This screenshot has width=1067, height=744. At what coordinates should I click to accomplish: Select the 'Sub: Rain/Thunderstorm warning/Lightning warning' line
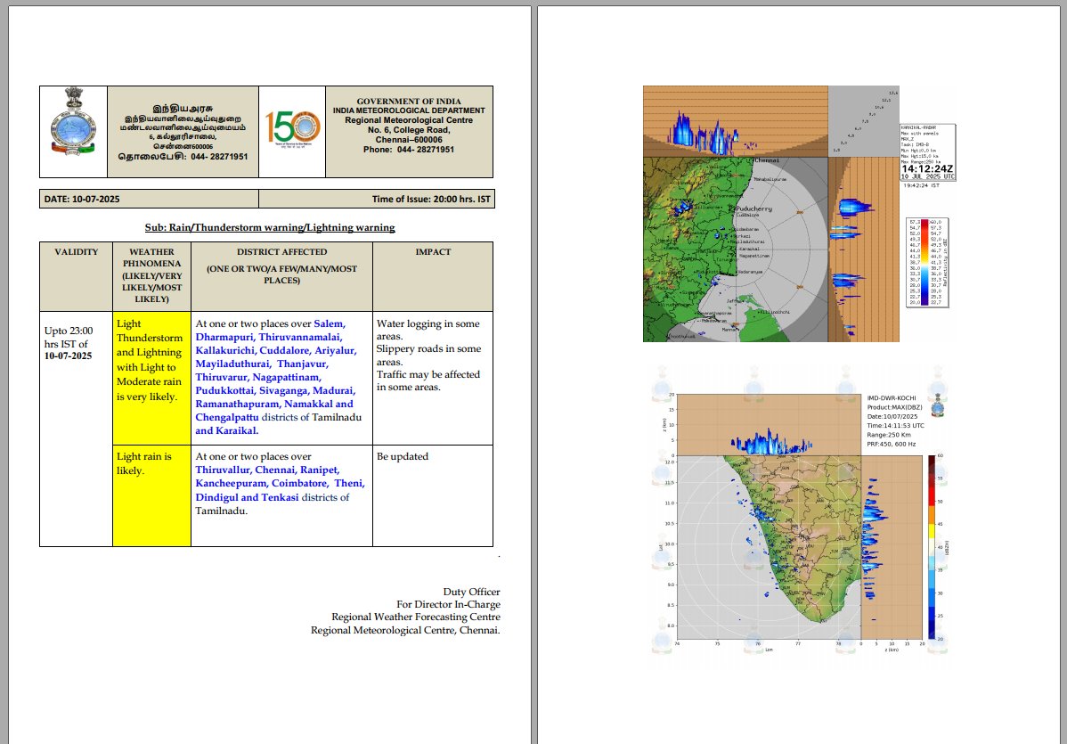click(x=270, y=227)
